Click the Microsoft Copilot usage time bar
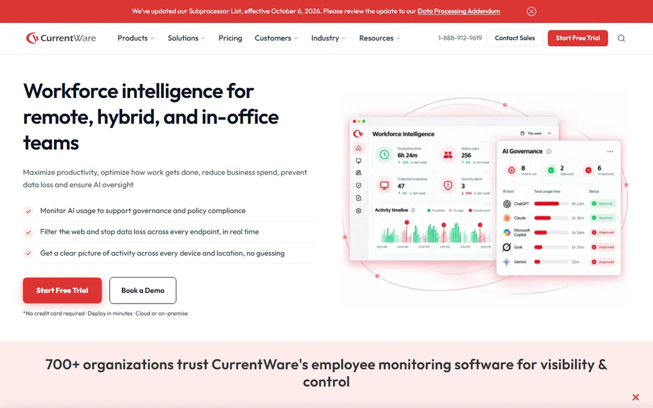 tap(550, 232)
